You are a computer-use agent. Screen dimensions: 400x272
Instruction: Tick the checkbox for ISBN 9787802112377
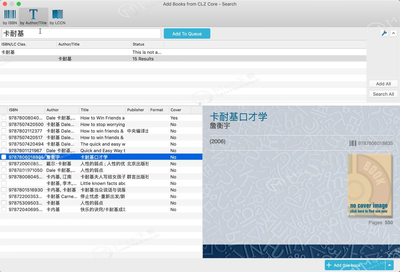[4, 131]
